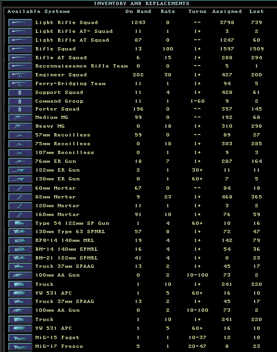Screen dimensions: 277x352
Task: Click the BM-21 122mm SPMRL name
Action: (67, 258)
